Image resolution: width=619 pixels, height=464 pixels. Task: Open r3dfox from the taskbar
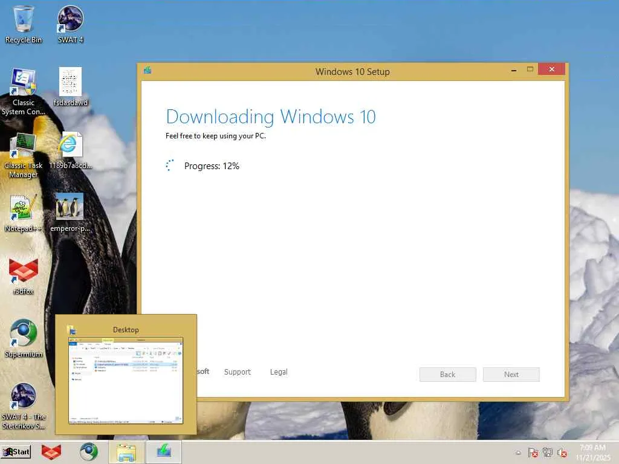(x=52, y=452)
